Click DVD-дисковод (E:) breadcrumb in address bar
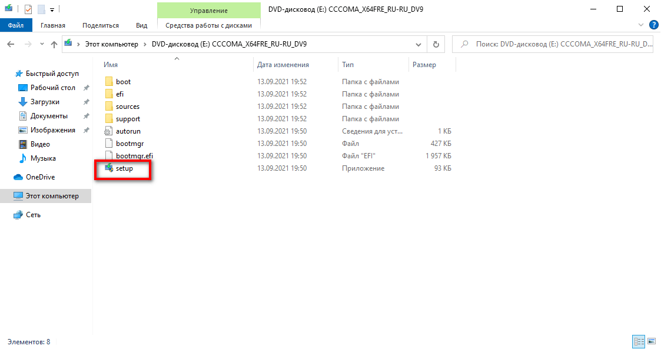 pos(229,44)
